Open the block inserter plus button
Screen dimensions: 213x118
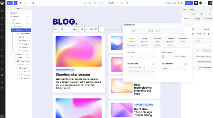tap(16, 3)
